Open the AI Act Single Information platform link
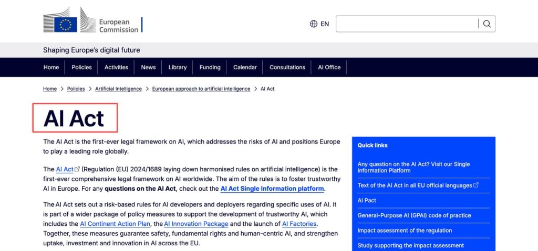This screenshot has height=251, width=538. (272, 189)
